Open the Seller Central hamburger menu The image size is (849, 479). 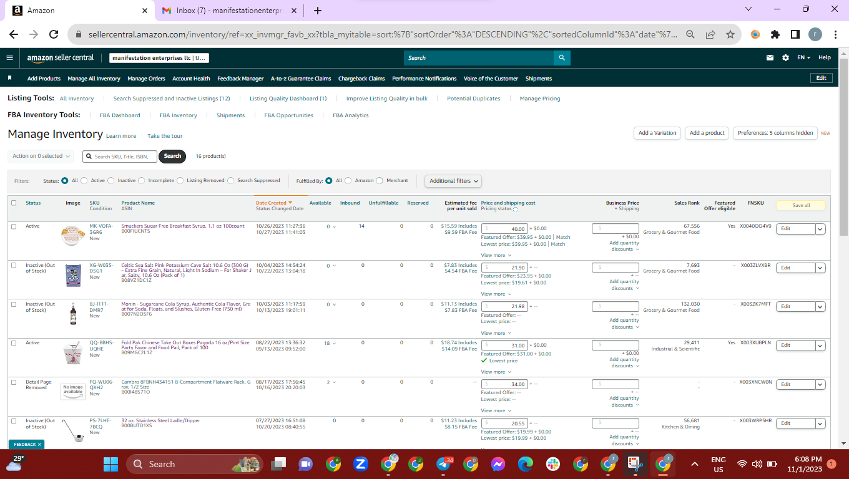click(x=9, y=58)
